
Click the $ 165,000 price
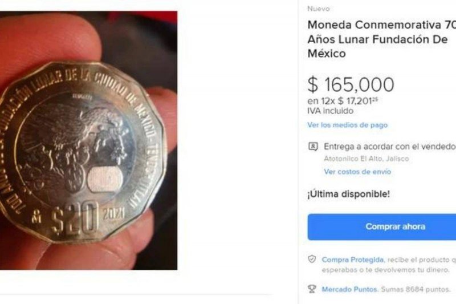[x=351, y=84]
